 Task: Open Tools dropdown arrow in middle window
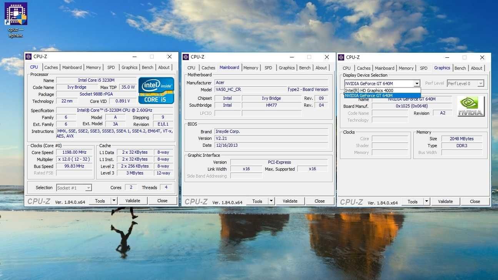point(271,201)
